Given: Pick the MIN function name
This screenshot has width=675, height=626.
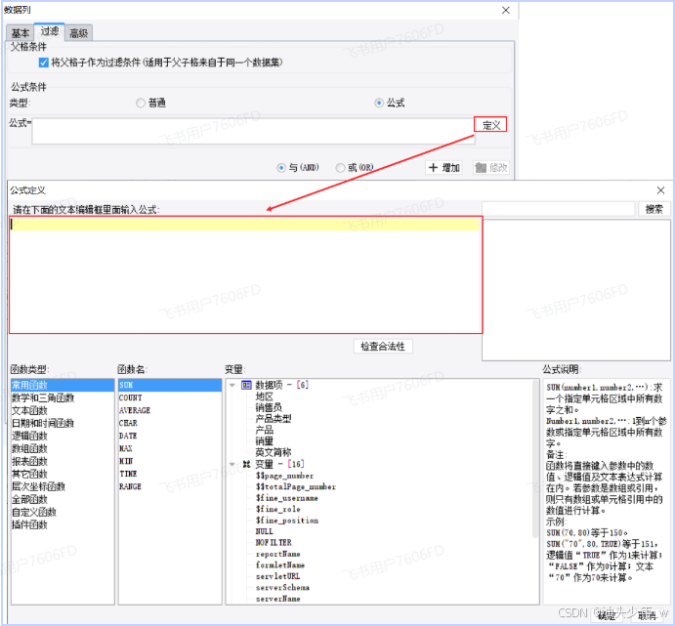Looking at the screenshot, I should (170, 461).
